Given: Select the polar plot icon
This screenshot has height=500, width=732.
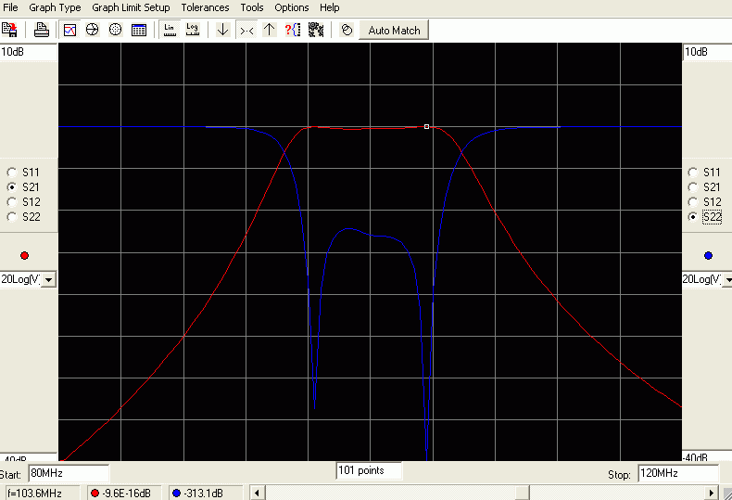Looking at the screenshot, I should click(115, 30).
